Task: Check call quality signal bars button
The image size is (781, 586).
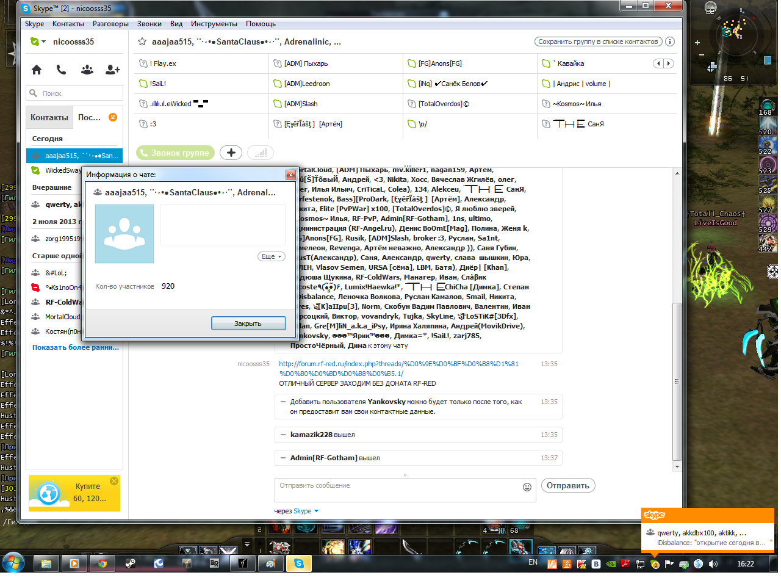Action: tap(261, 153)
